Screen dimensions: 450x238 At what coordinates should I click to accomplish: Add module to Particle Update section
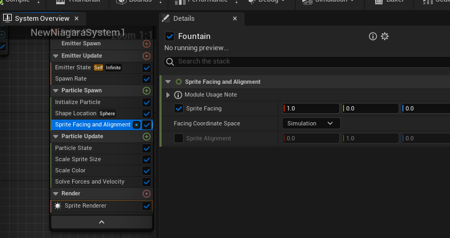tap(147, 137)
